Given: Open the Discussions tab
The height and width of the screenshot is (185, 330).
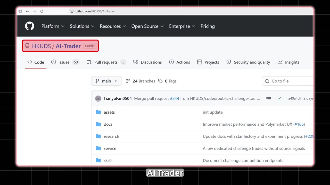Looking at the screenshot, I should pos(147,62).
